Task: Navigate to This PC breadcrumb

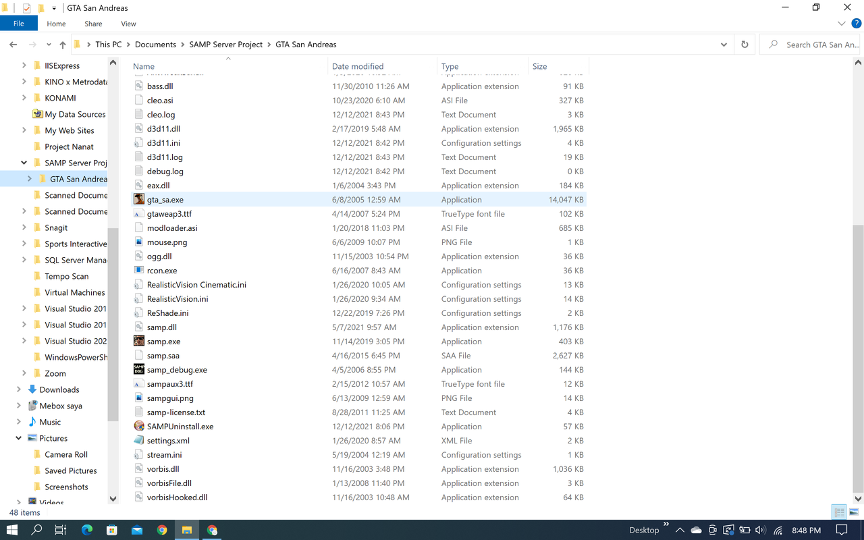Action: coord(109,45)
